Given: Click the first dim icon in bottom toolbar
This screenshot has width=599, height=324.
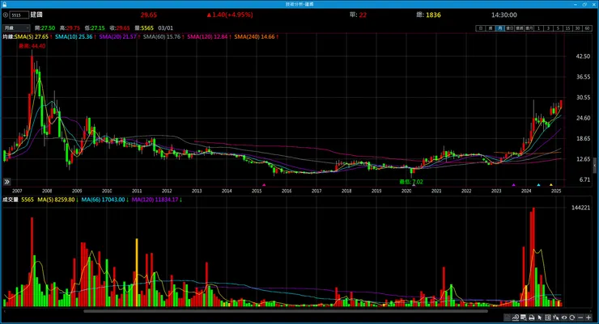Looking at the screenshot, I should click(508, 318).
